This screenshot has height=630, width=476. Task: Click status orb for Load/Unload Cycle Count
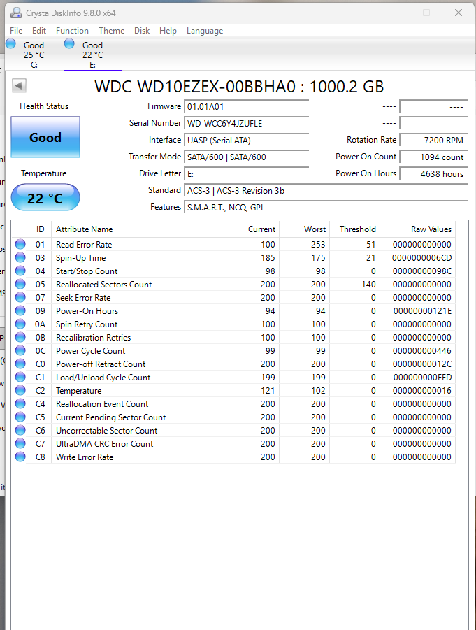tap(20, 377)
